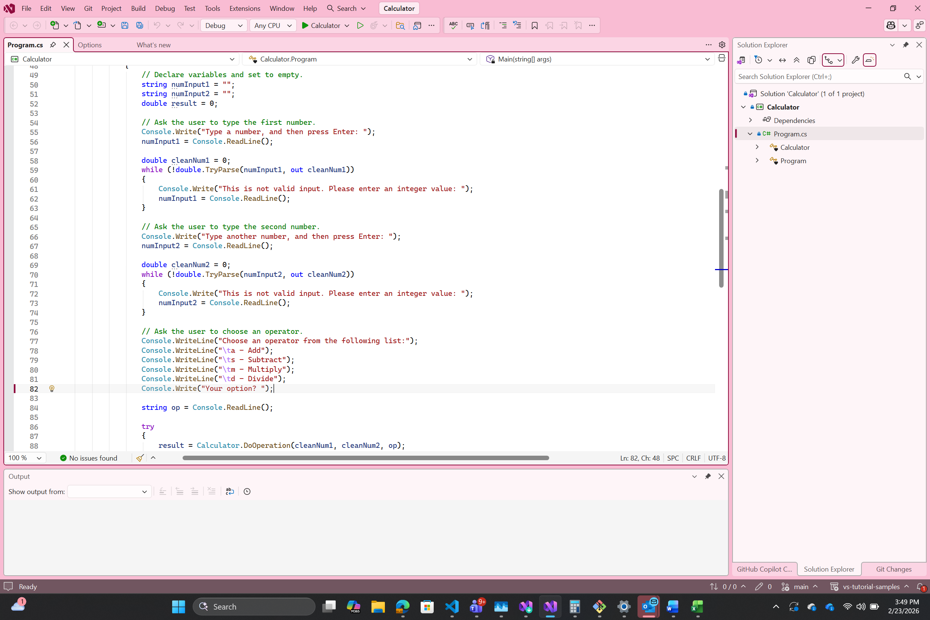This screenshot has height=620, width=930.
Task: Click the lightbulb quick actions on line 82
Action: [x=51, y=389]
